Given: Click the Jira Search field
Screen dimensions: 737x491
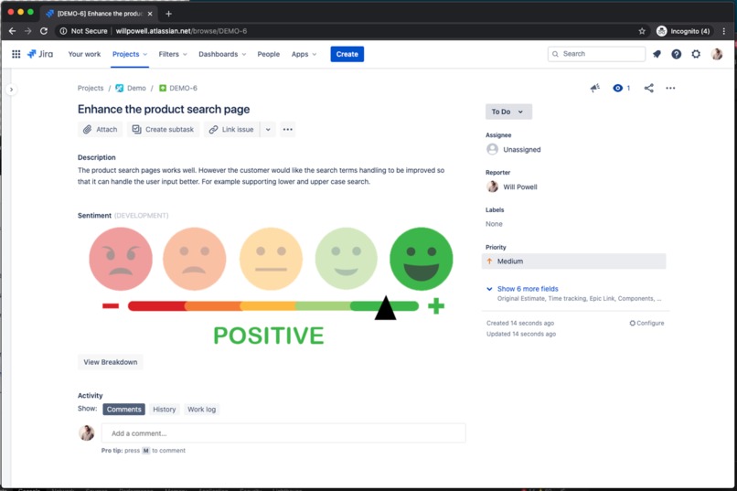Looking at the screenshot, I should [x=596, y=54].
